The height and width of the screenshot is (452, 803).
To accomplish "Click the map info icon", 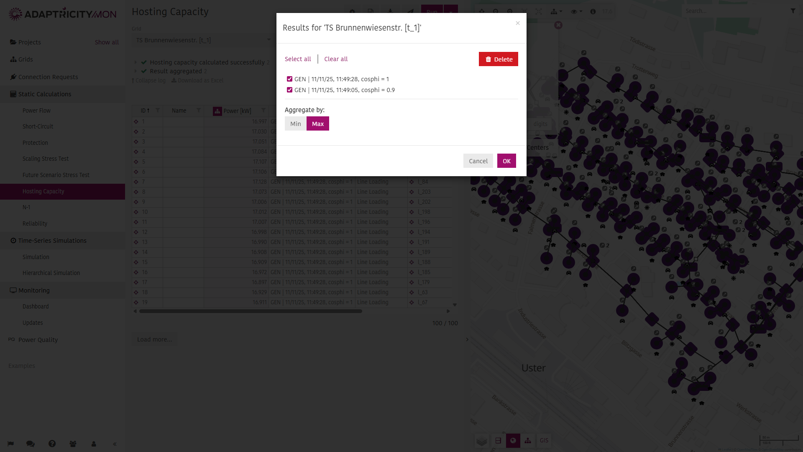I will (593, 12).
